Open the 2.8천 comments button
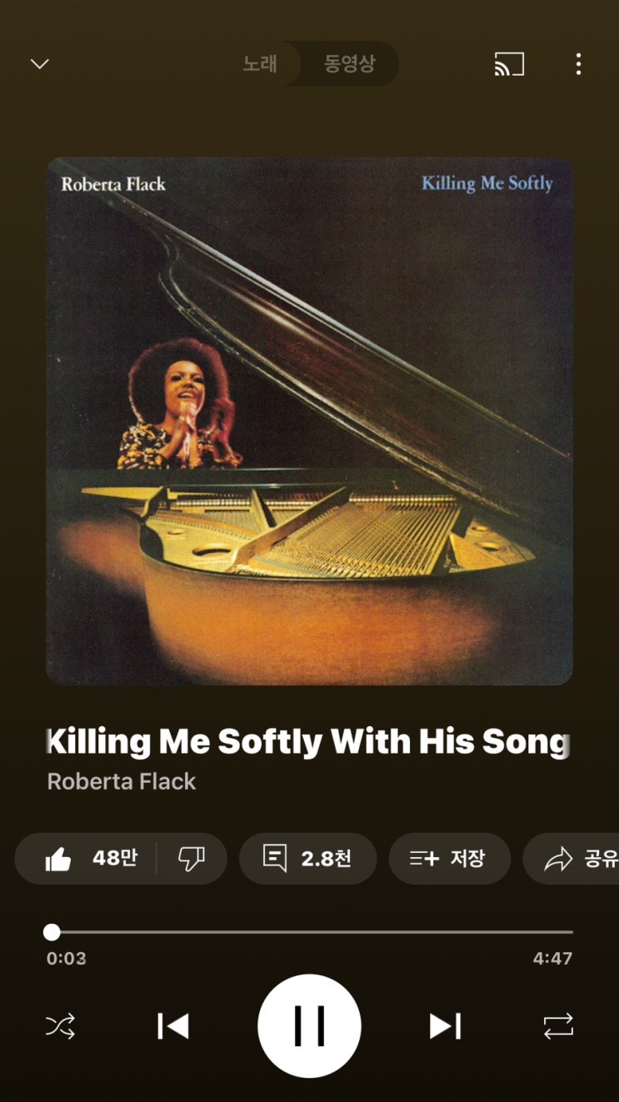 307,858
